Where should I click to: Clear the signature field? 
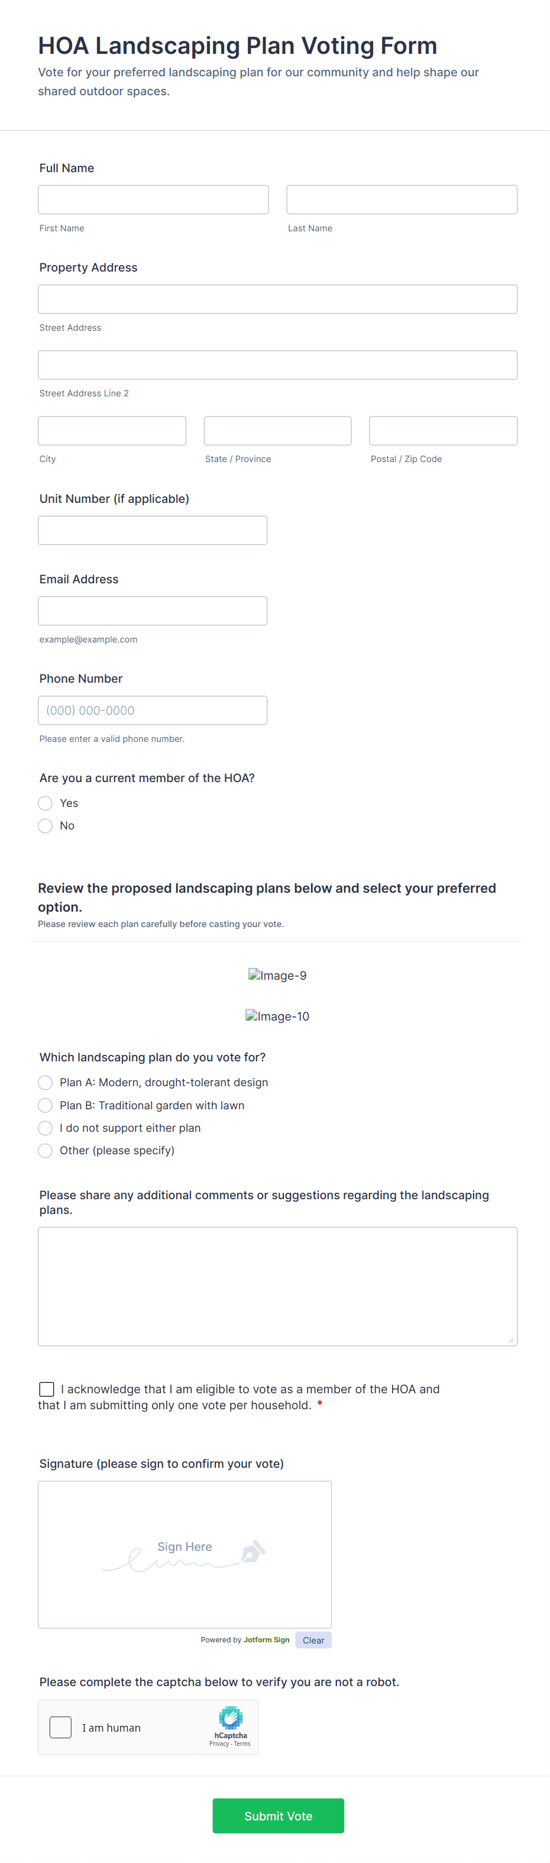tap(313, 1640)
